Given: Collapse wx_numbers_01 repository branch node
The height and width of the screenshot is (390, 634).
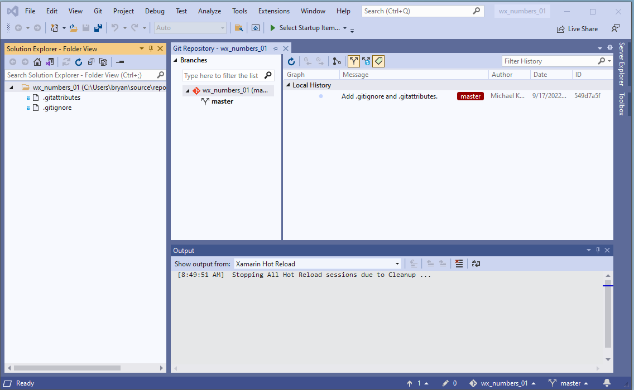Looking at the screenshot, I should (187, 91).
